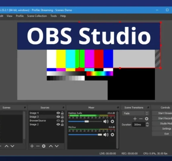Click REC: 00:00:00 status text

click(129, 153)
